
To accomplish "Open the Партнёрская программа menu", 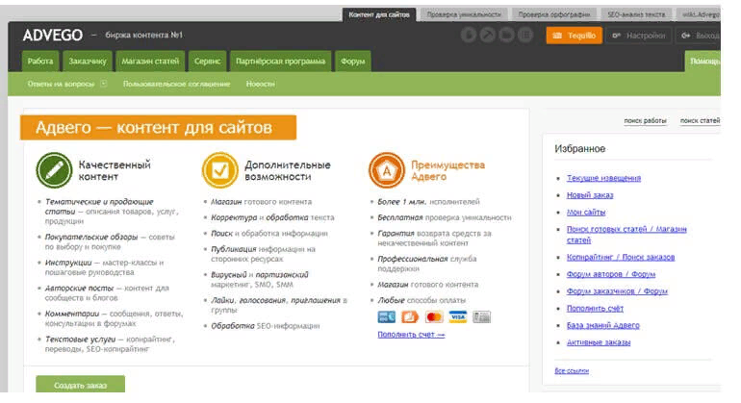I will point(280,62).
